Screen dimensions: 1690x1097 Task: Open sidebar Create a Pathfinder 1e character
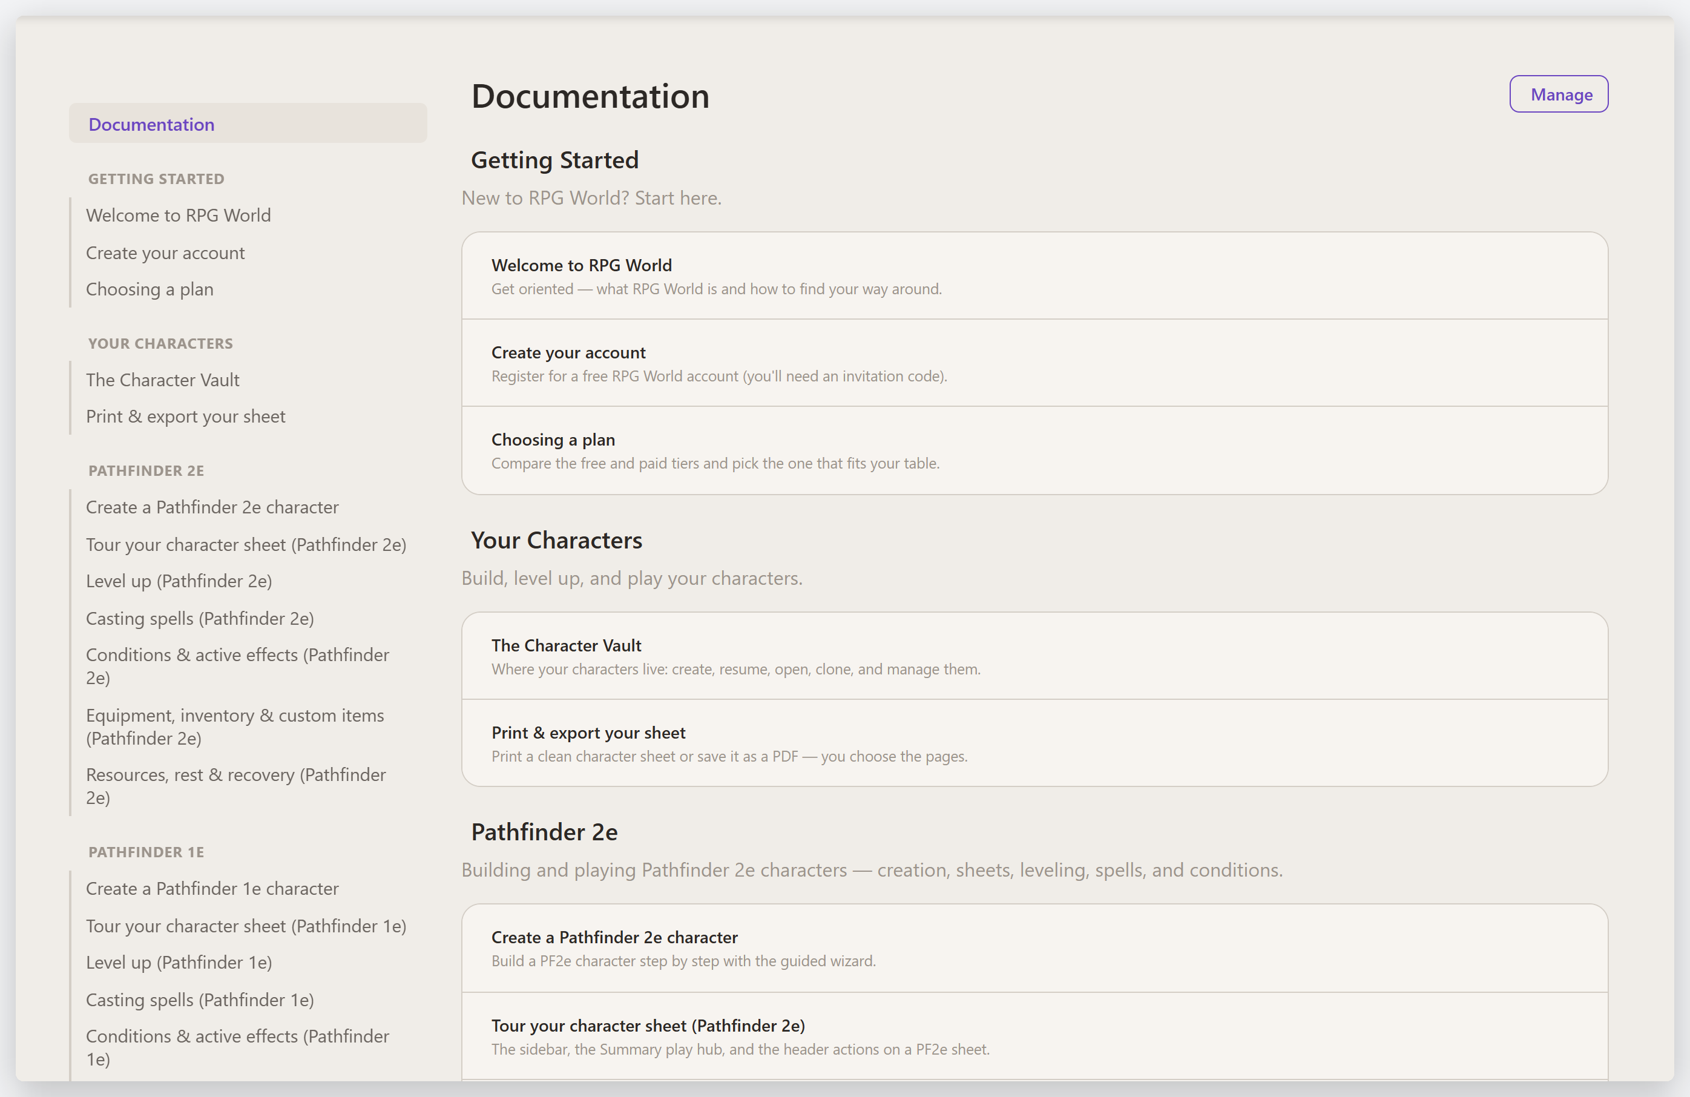[212, 888]
